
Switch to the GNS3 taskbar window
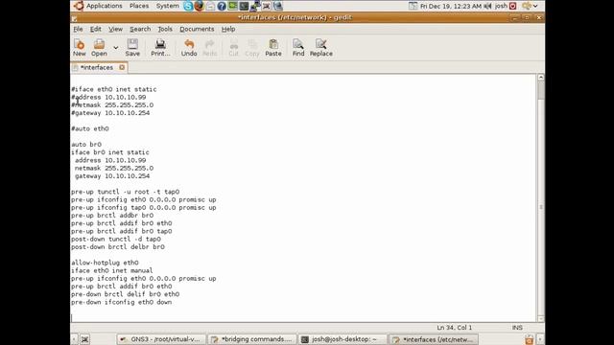point(160,339)
